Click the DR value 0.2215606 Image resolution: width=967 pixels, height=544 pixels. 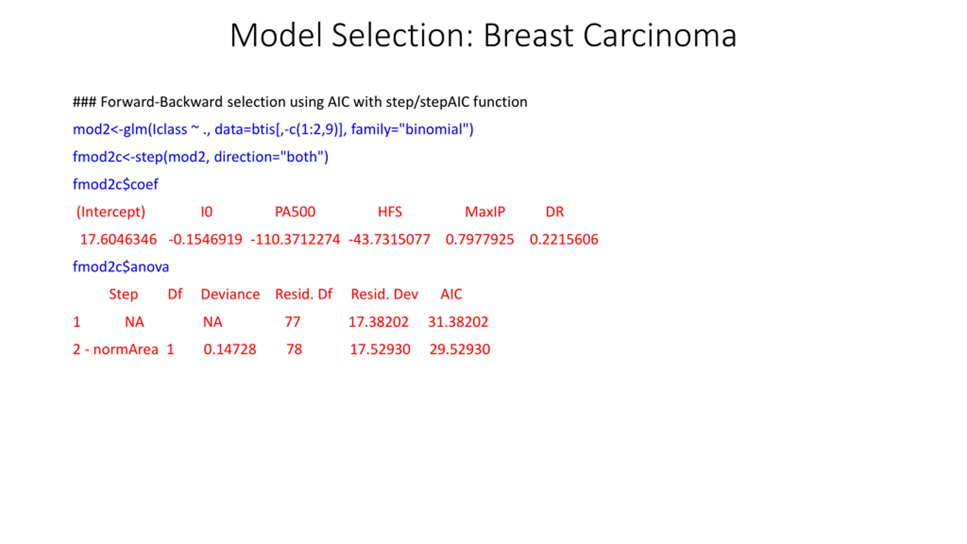pyautogui.click(x=564, y=240)
